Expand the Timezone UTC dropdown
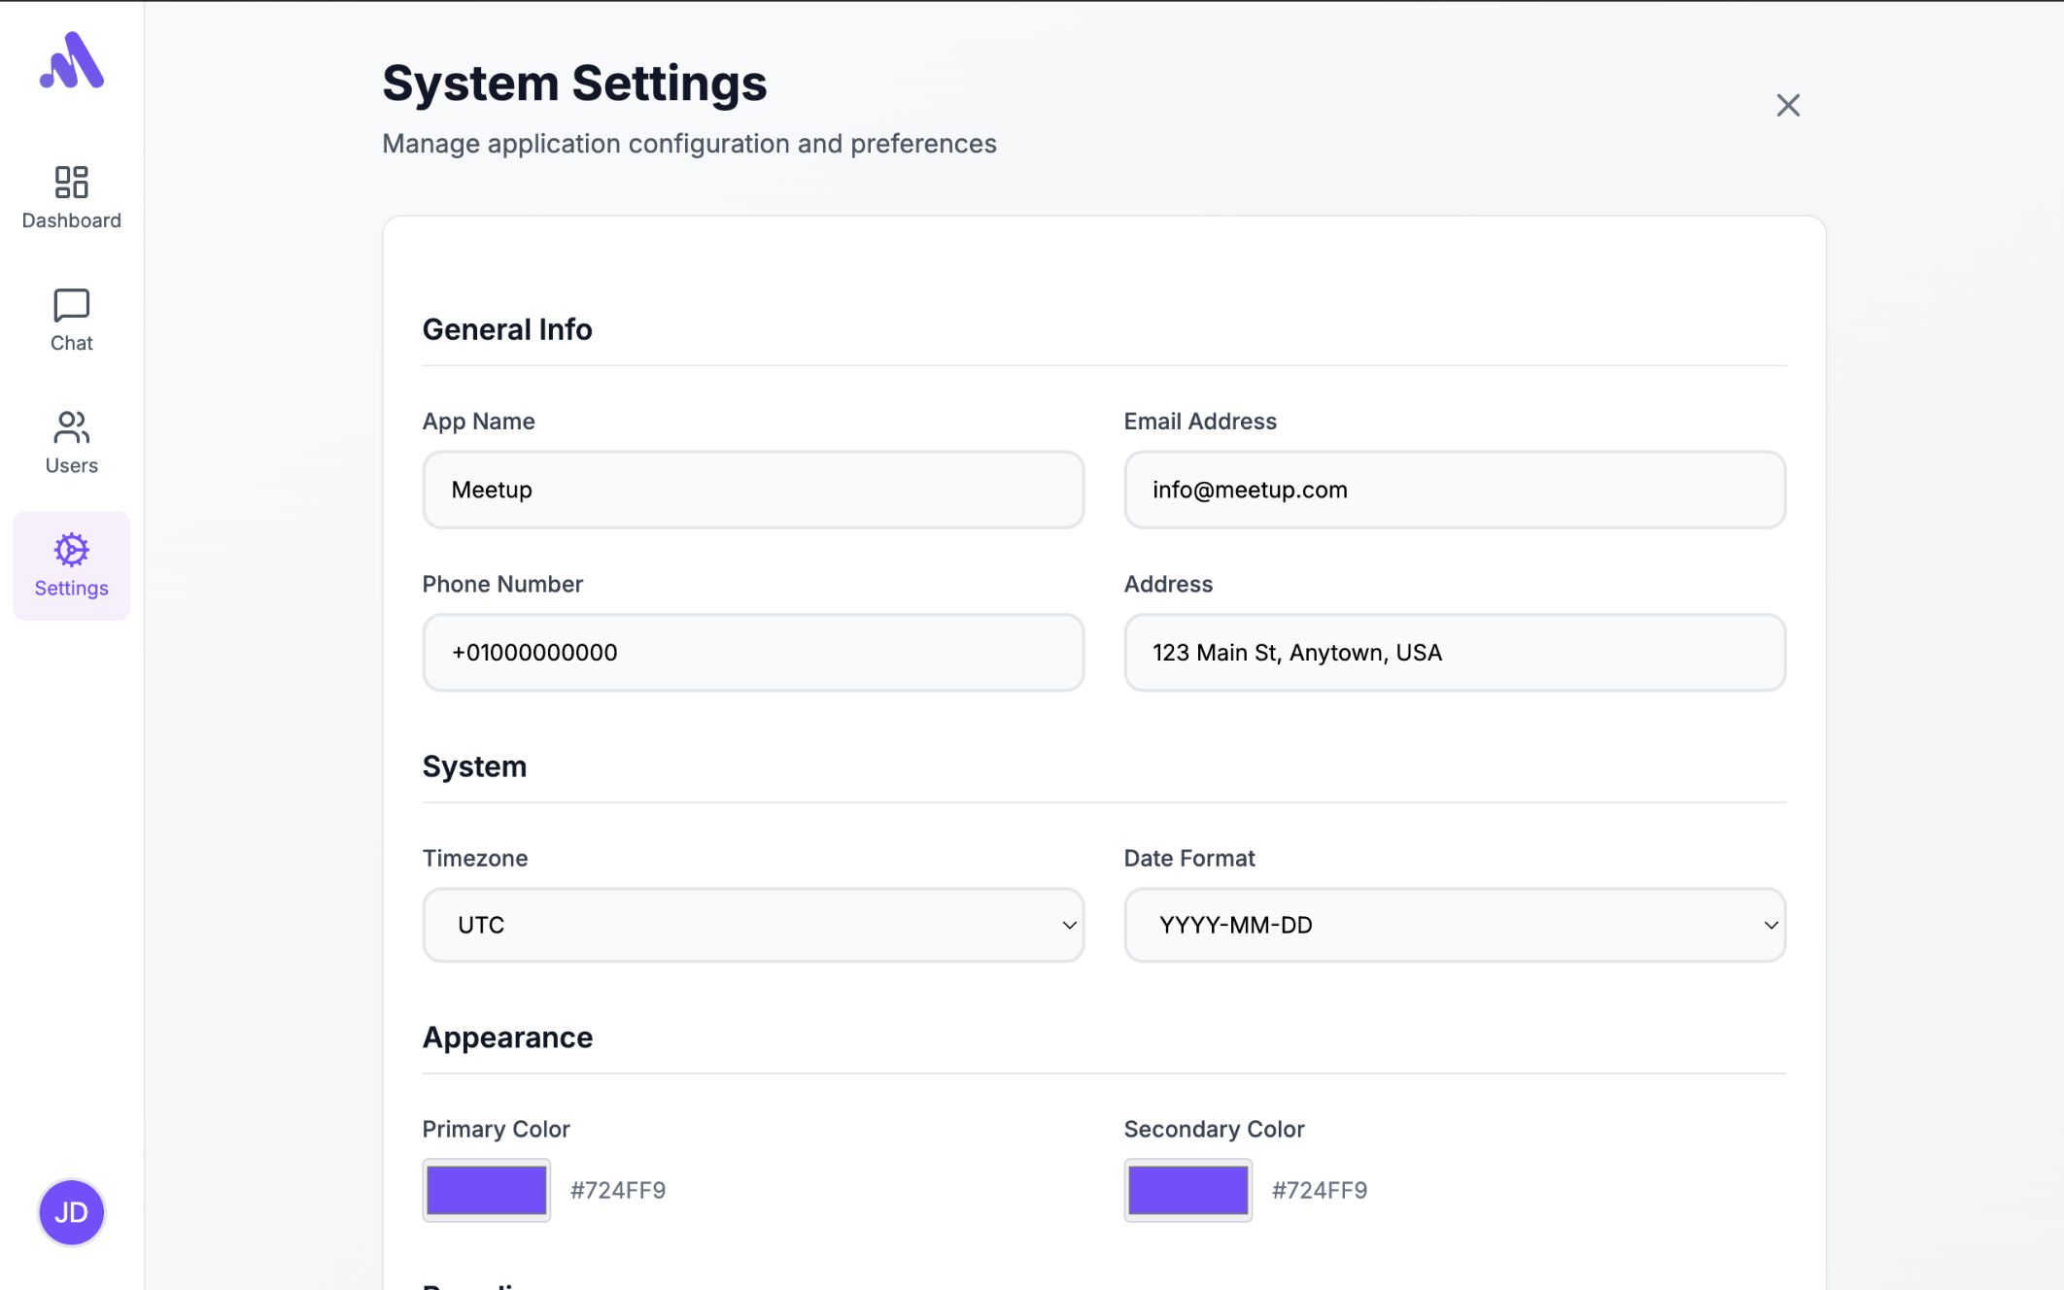The image size is (2064, 1290). (x=752, y=925)
